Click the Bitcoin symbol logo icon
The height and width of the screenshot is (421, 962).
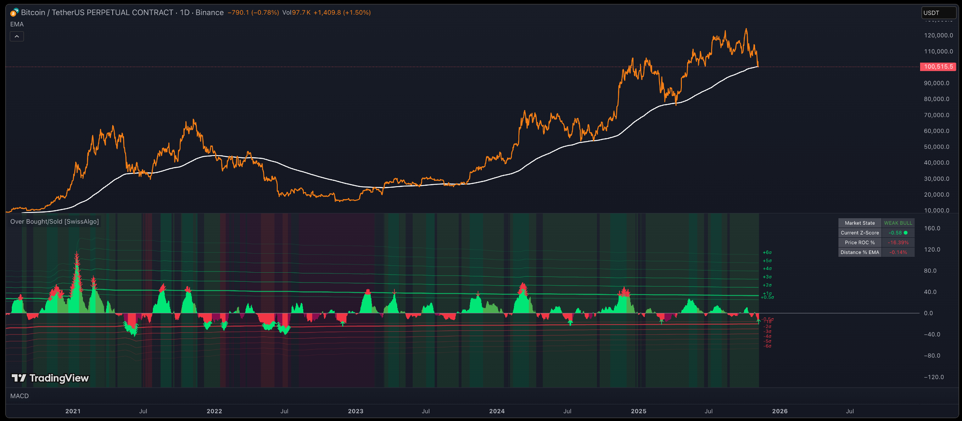pos(14,13)
